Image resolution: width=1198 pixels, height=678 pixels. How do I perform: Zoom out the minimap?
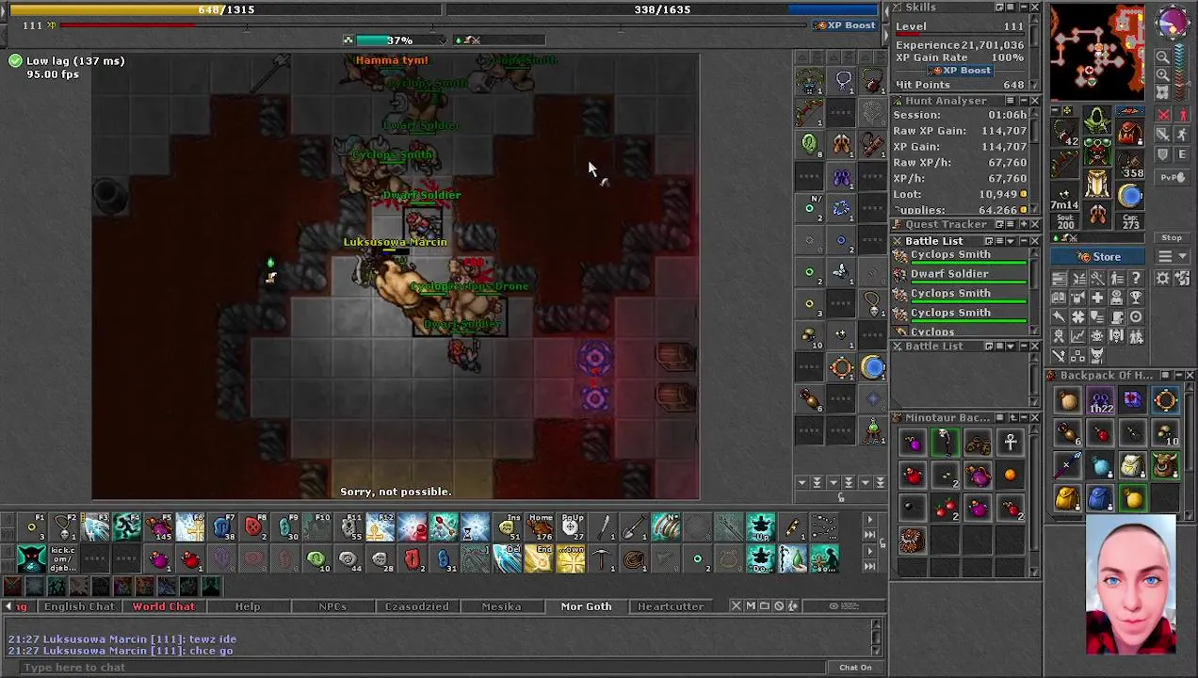pyautogui.click(x=1163, y=56)
